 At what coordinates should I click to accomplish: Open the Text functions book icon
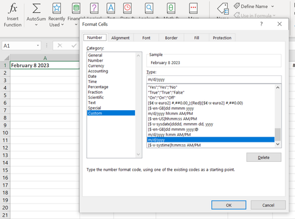111,8
